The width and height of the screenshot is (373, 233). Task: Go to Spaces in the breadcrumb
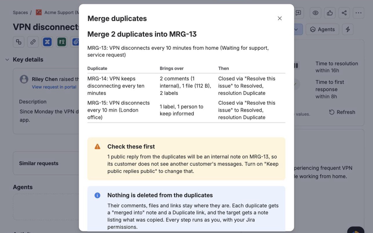20,13
